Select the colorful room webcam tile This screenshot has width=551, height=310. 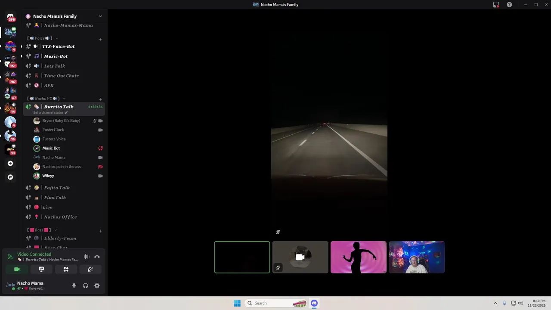417,257
